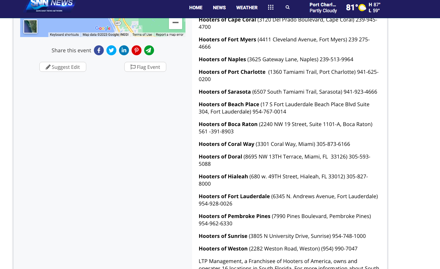Click the Naples phone number 239-513-9964
The width and height of the screenshot is (440, 269).
337,59
